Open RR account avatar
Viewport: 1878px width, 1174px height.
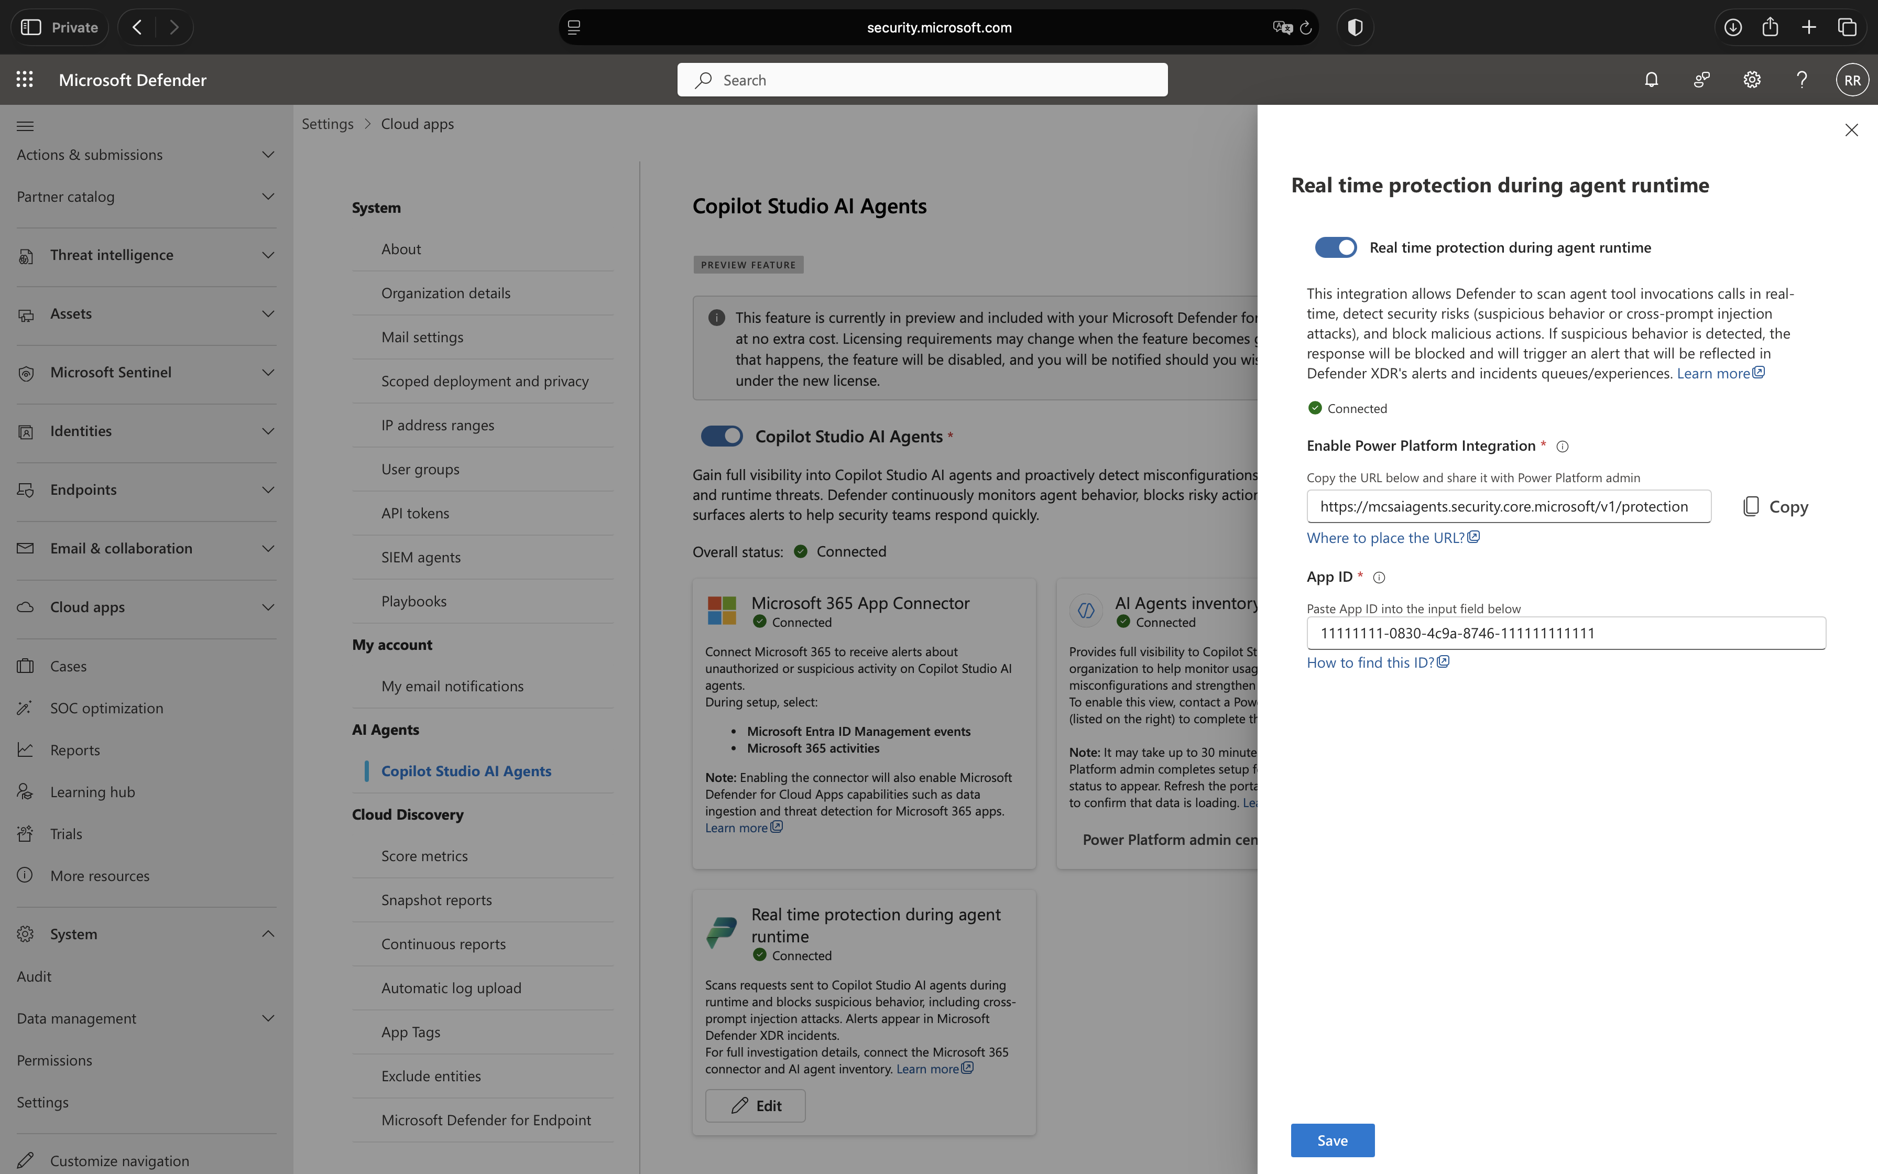point(1852,80)
